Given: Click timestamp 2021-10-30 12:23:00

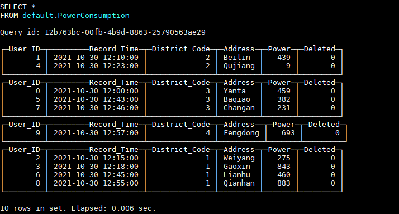Looking at the screenshot, I should click(x=96, y=66).
